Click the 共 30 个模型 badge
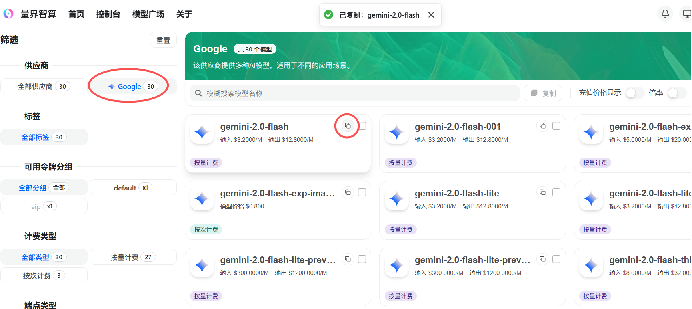The image size is (692, 309). tap(255, 49)
